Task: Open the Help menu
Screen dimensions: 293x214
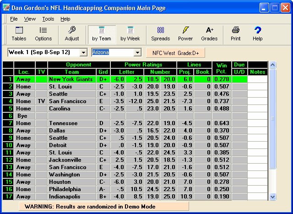Action: [65, 19]
